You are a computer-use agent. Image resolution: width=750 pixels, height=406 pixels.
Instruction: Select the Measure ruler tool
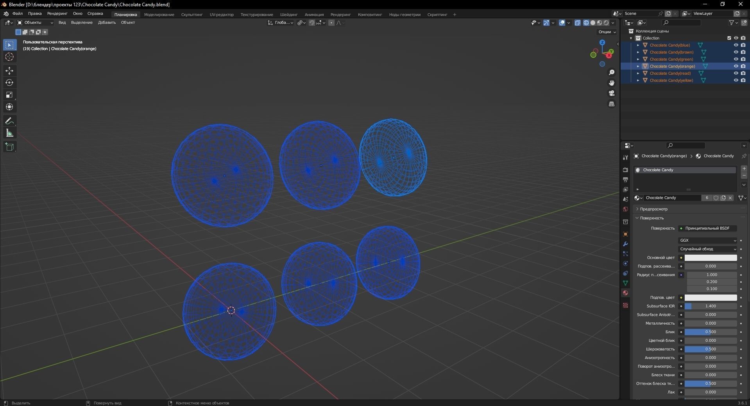click(9, 133)
